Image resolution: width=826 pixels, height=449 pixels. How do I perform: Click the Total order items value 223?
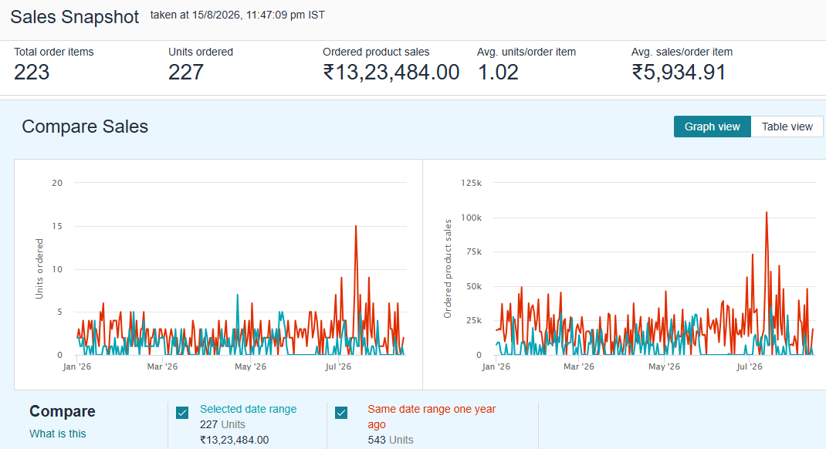pyautogui.click(x=32, y=72)
